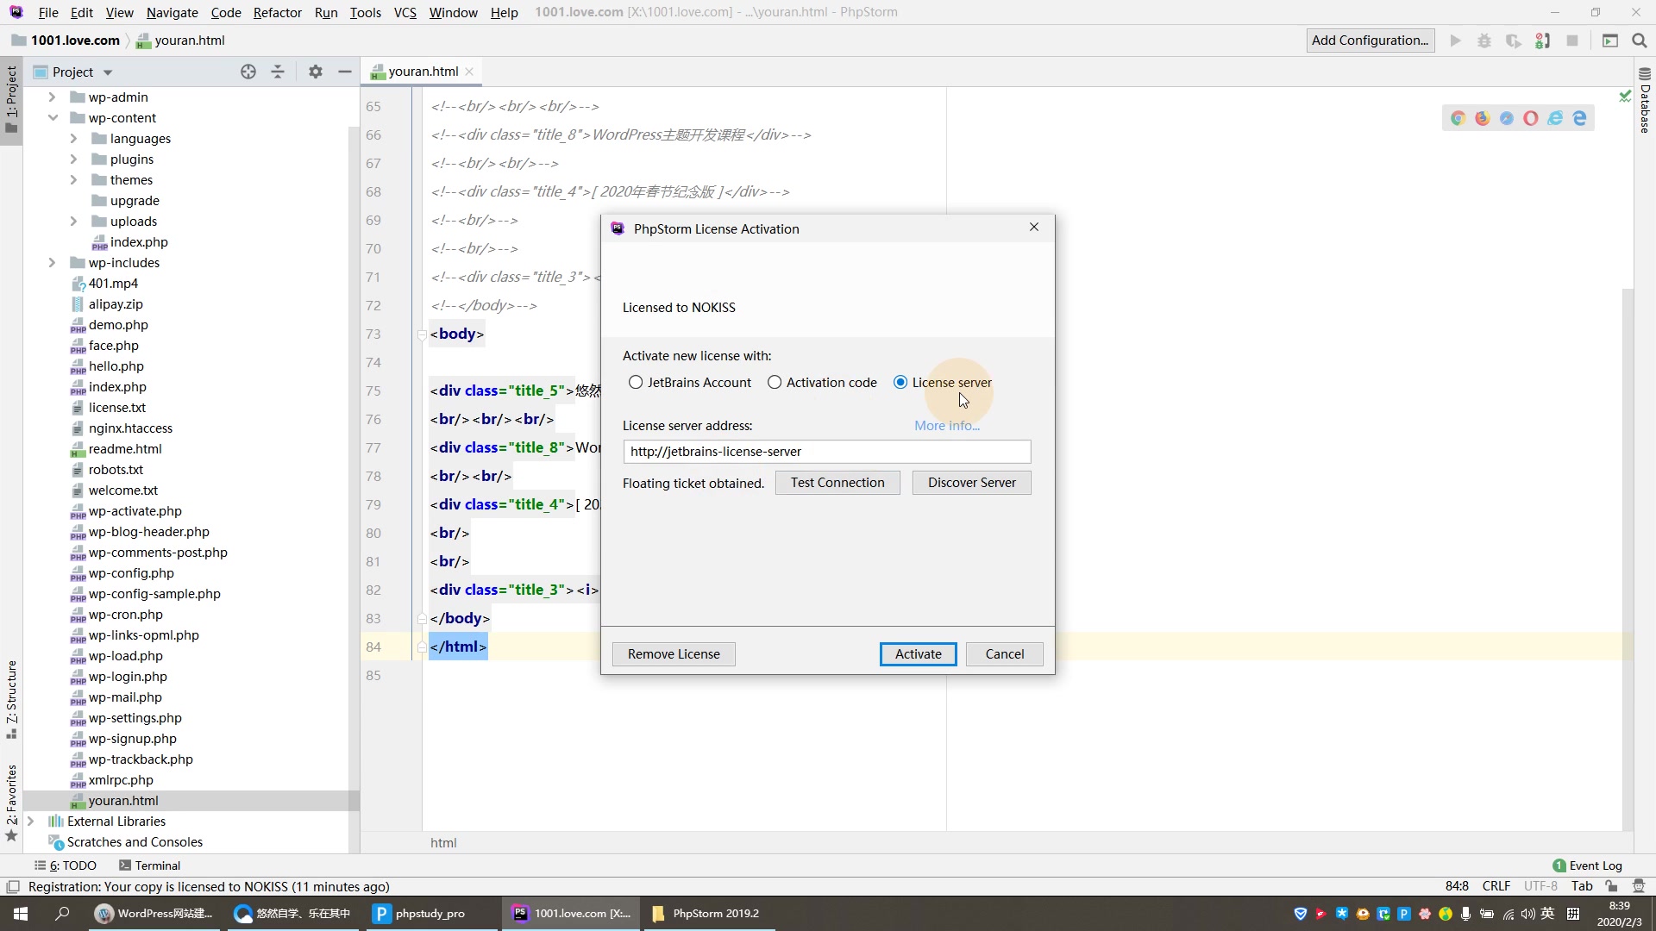Open the Navigate menu
The width and height of the screenshot is (1656, 931).
pyautogui.click(x=172, y=12)
